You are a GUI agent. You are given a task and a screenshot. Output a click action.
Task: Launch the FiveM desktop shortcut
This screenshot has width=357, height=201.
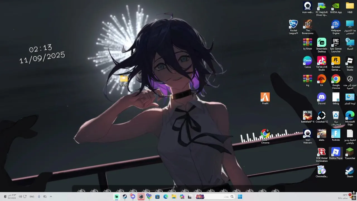(265, 99)
